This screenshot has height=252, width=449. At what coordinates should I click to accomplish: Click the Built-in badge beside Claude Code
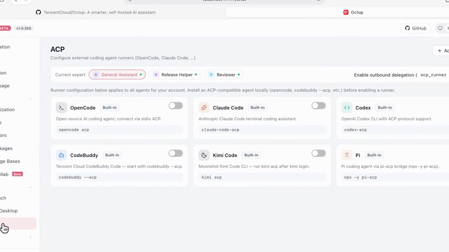pos(257,107)
